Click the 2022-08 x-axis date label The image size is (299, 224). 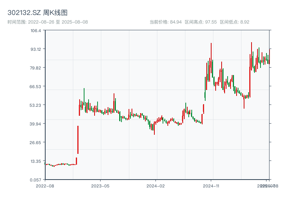coord(45,186)
